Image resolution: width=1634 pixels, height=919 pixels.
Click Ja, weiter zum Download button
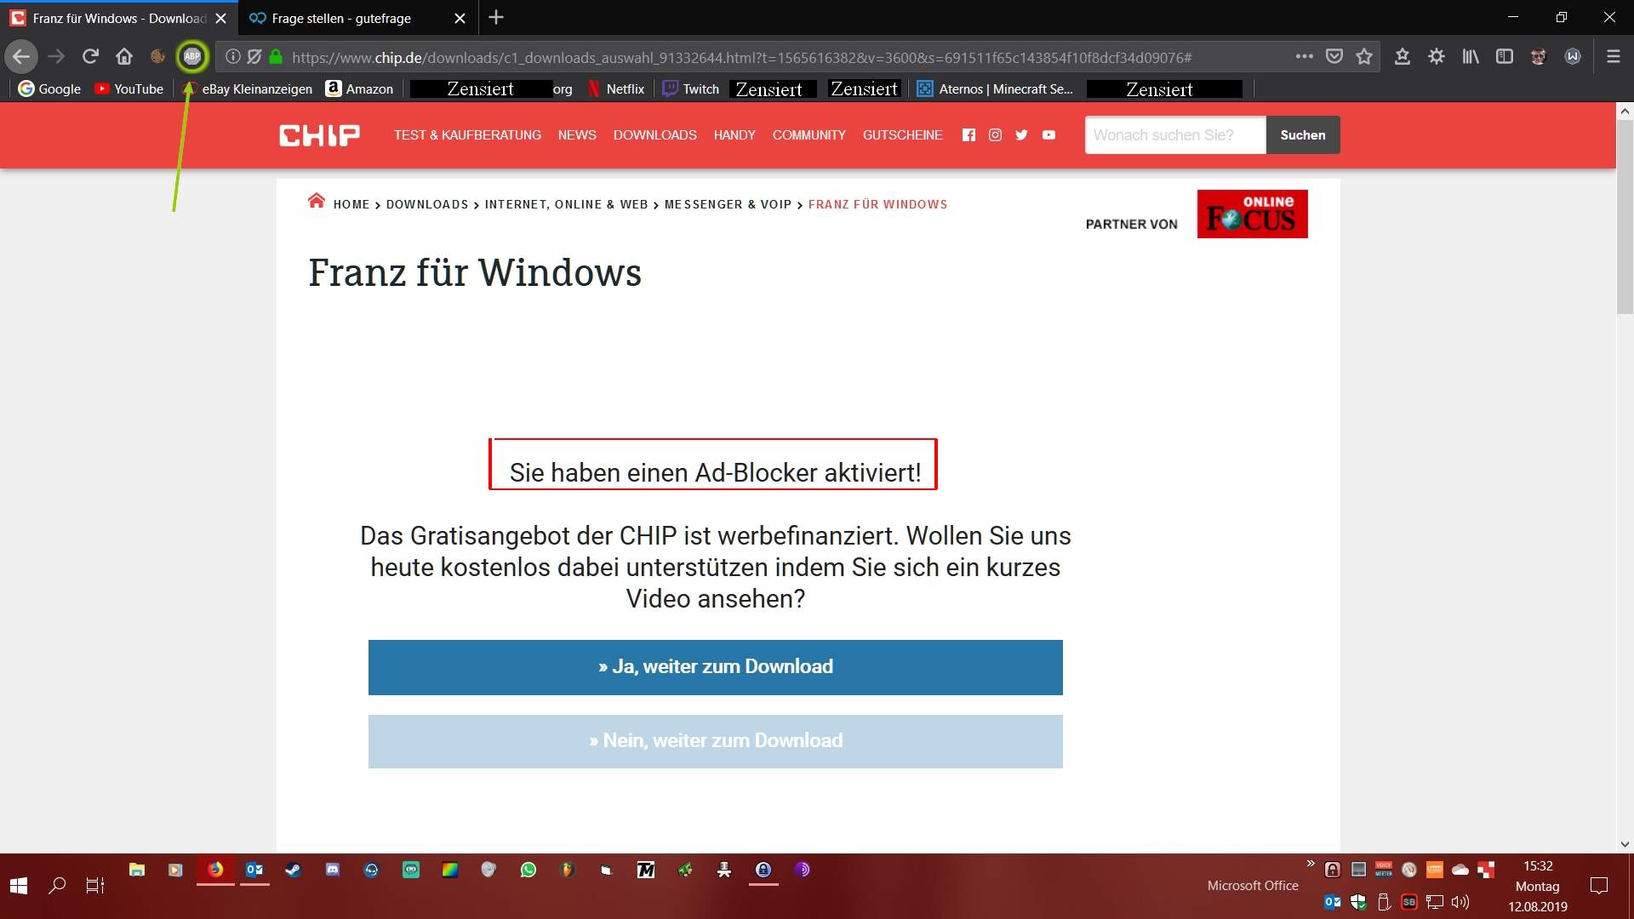click(715, 667)
